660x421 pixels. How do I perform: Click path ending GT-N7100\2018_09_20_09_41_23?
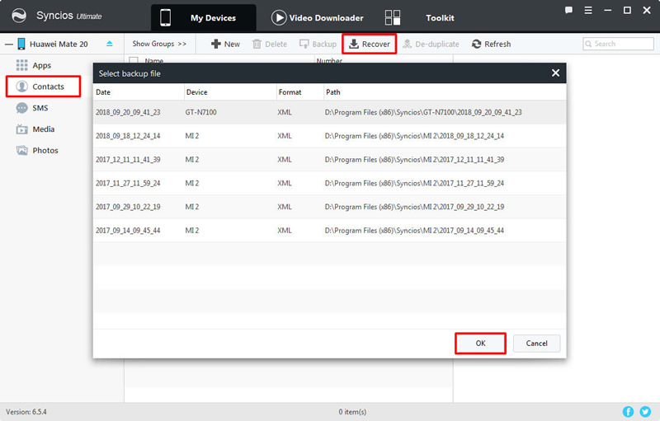[423, 112]
